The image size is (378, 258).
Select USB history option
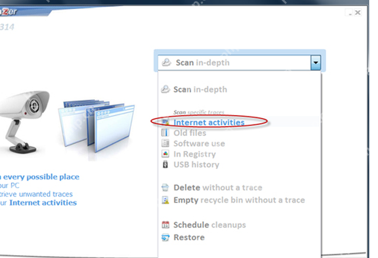pos(196,165)
